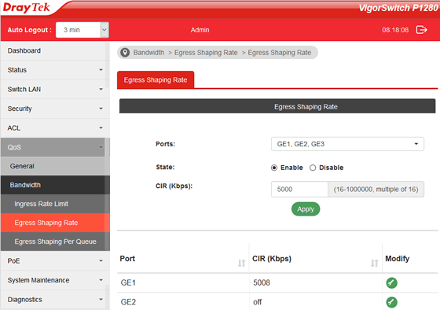Click the green Apply button
The height and width of the screenshot is (310, 440).
tap(306, 209)
